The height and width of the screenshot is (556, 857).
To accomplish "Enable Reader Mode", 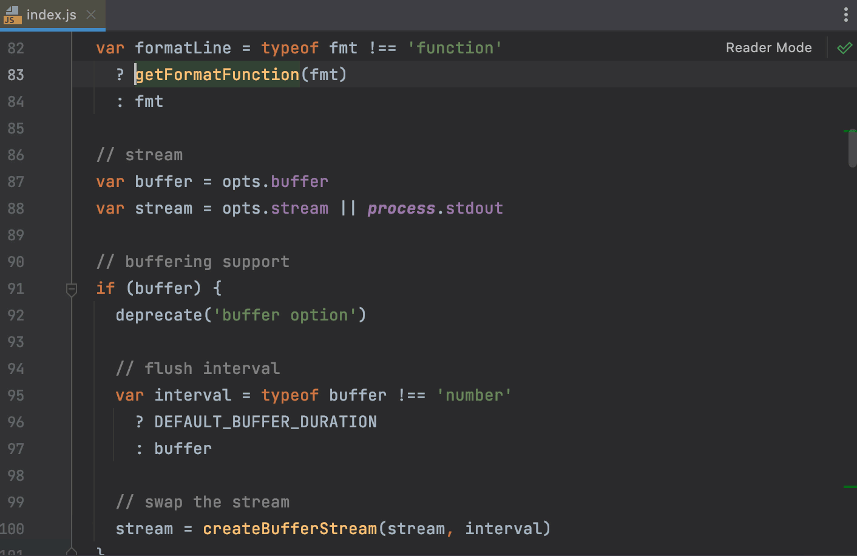I will click(768, 47).
